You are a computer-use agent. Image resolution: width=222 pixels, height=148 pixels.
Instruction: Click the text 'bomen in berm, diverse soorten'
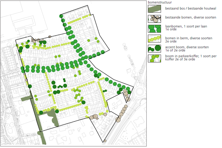coord(189,38)
